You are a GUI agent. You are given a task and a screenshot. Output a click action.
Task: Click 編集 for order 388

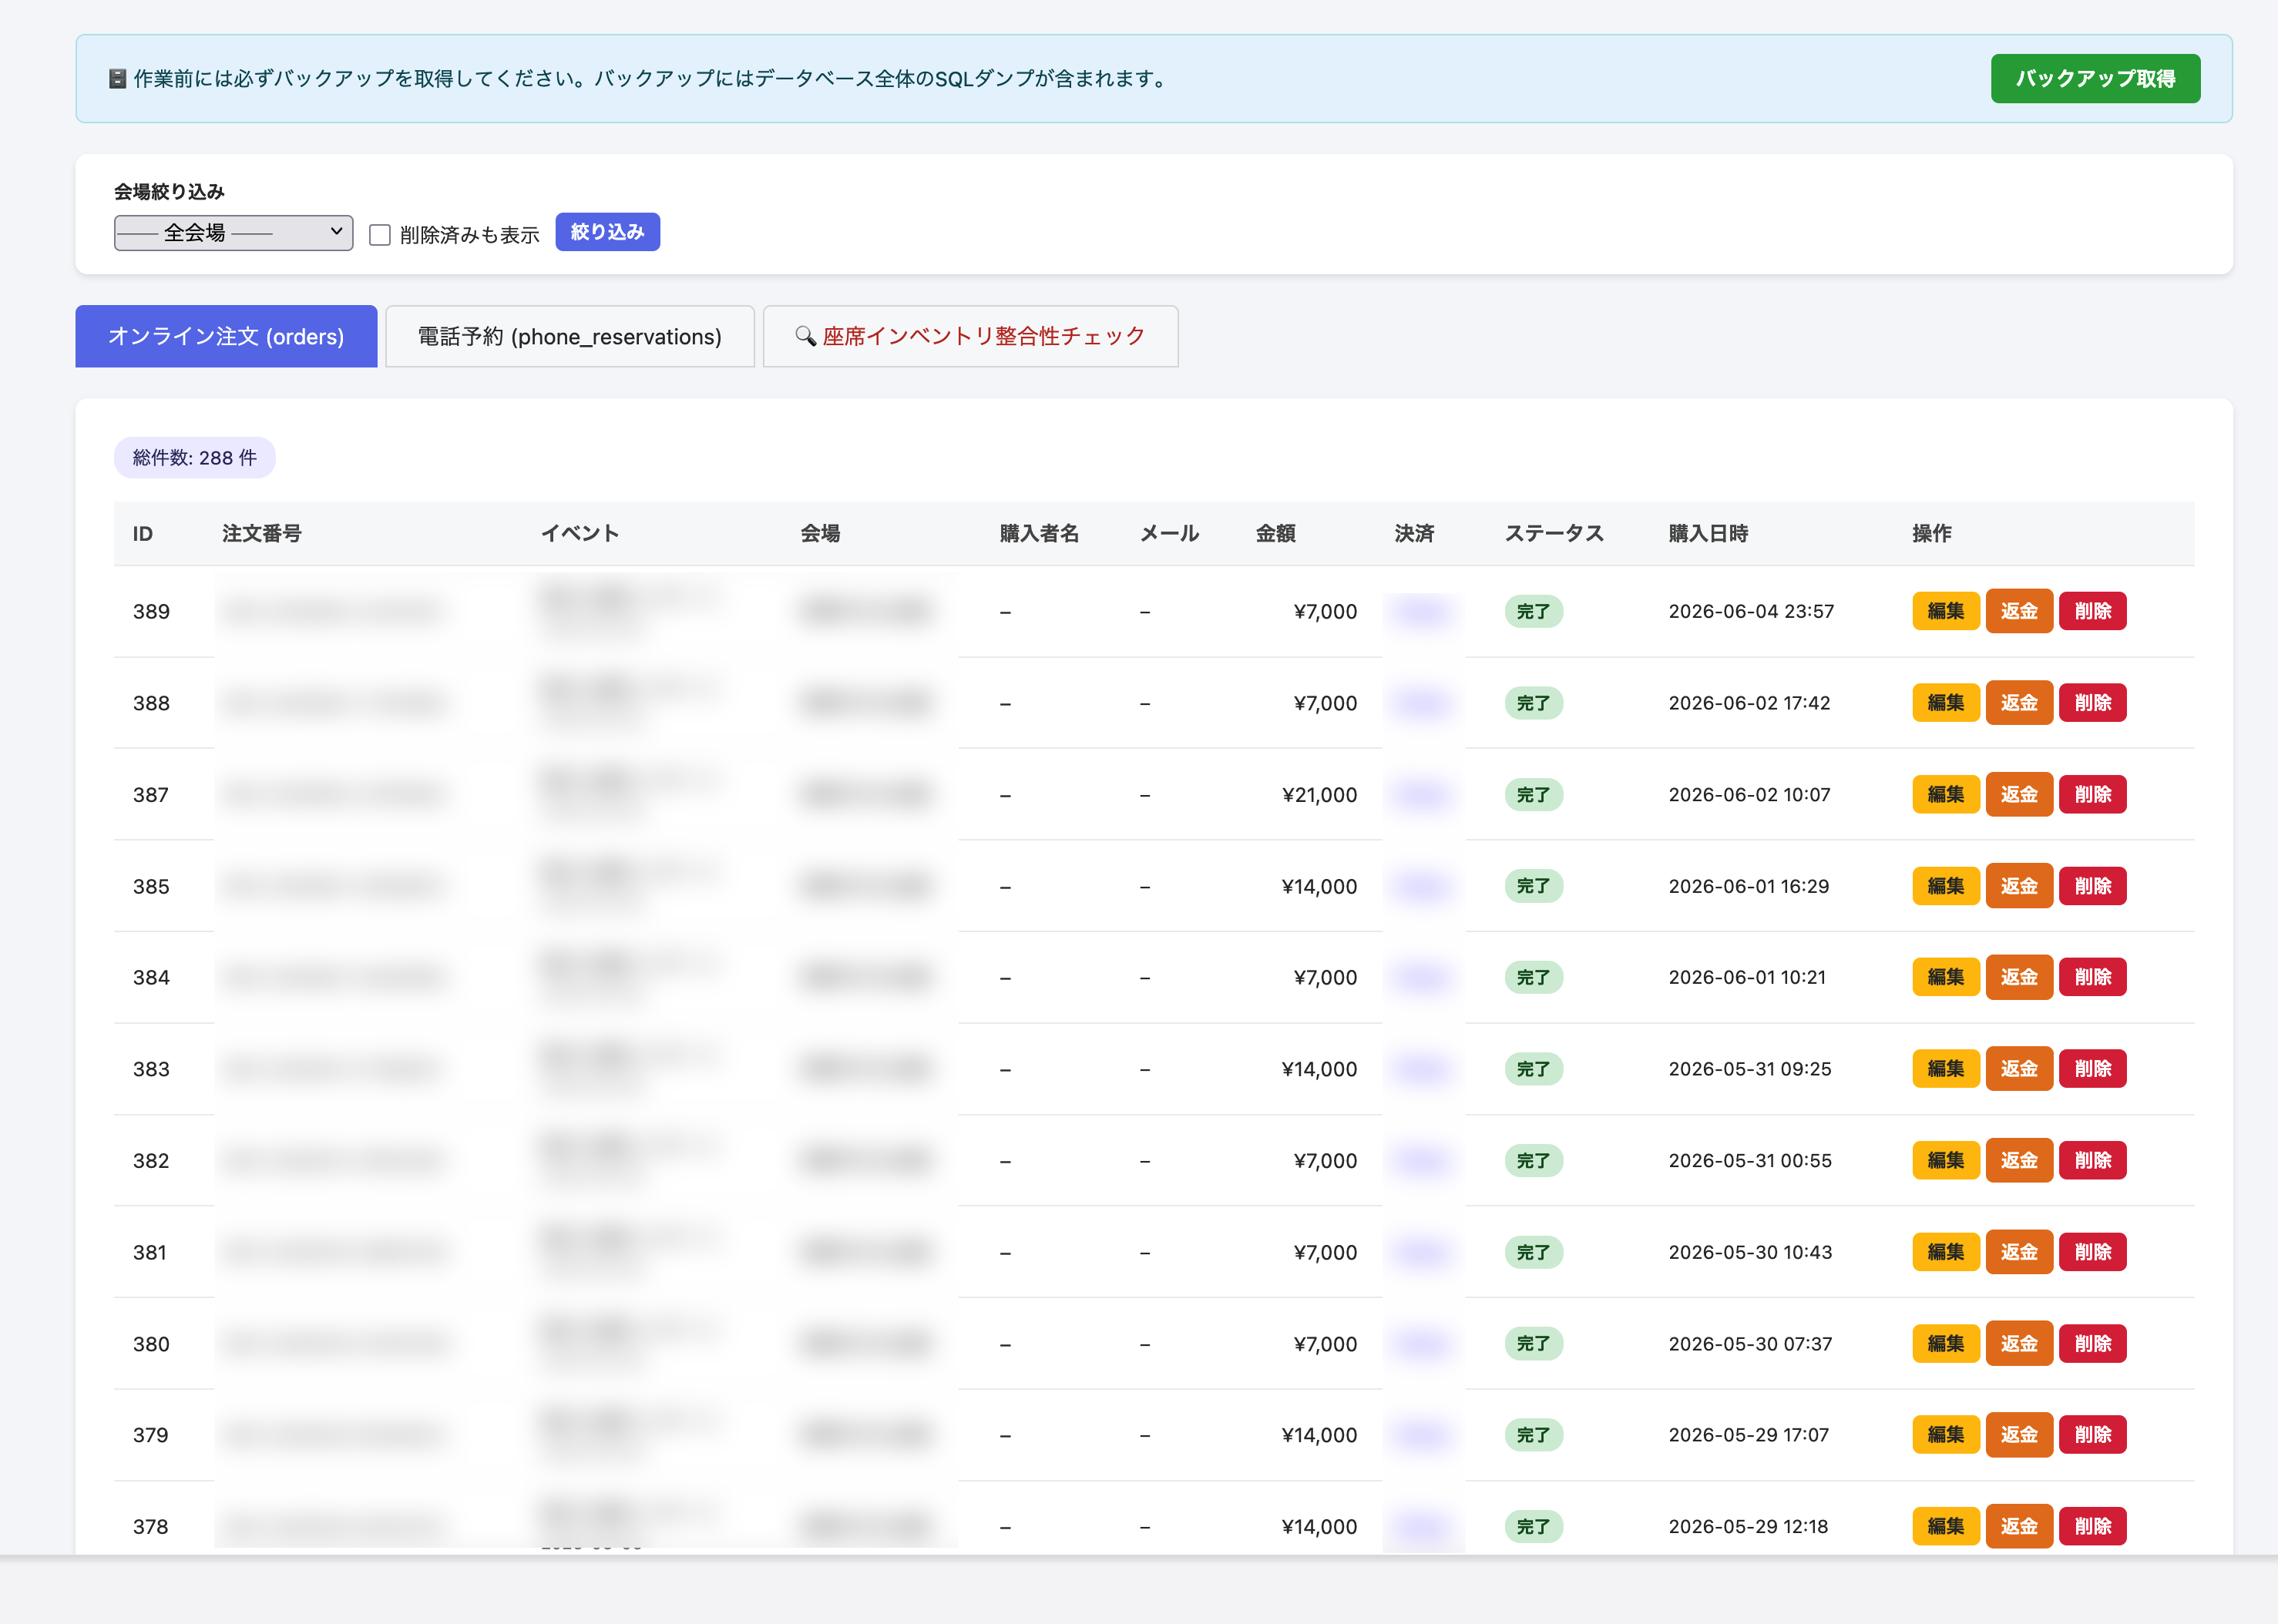1946,703
